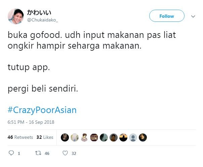View the 46 Retweets list
The image size is (203, 167).
(x=20, y=137)
